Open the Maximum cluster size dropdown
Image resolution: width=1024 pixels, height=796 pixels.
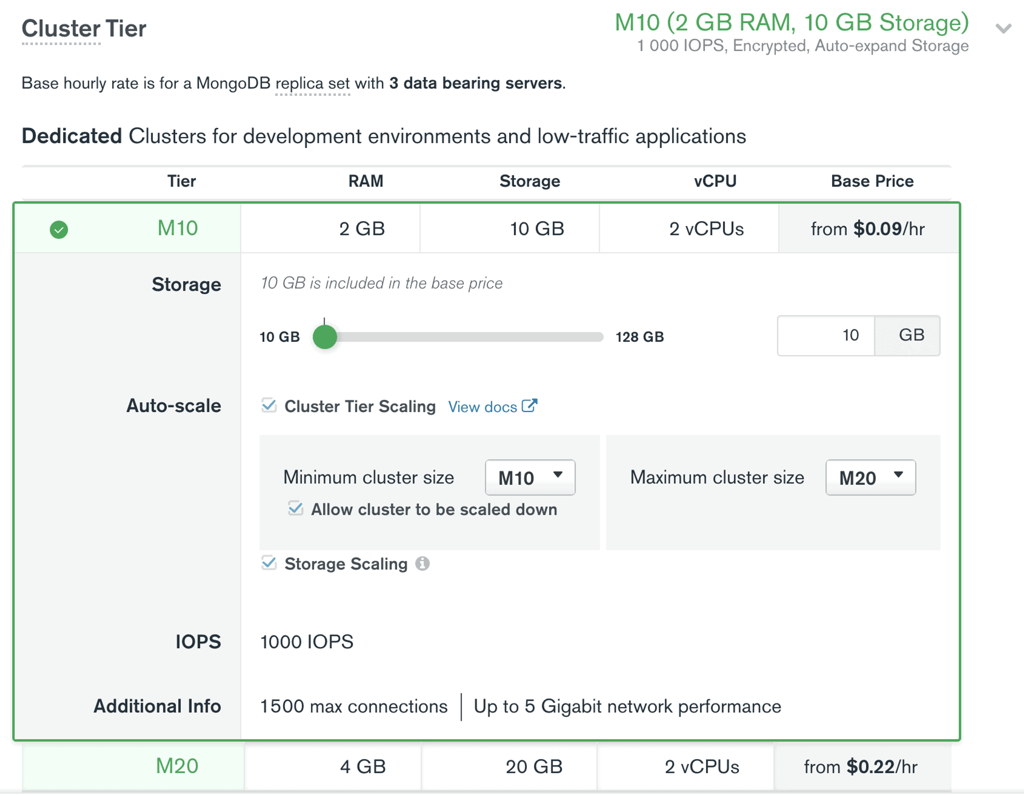(871, 478)
